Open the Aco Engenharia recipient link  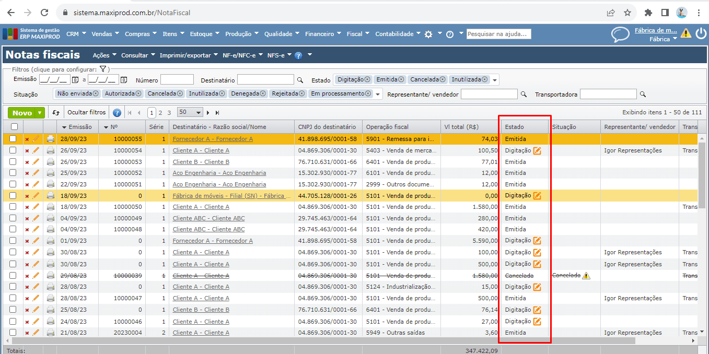point(219,173)
